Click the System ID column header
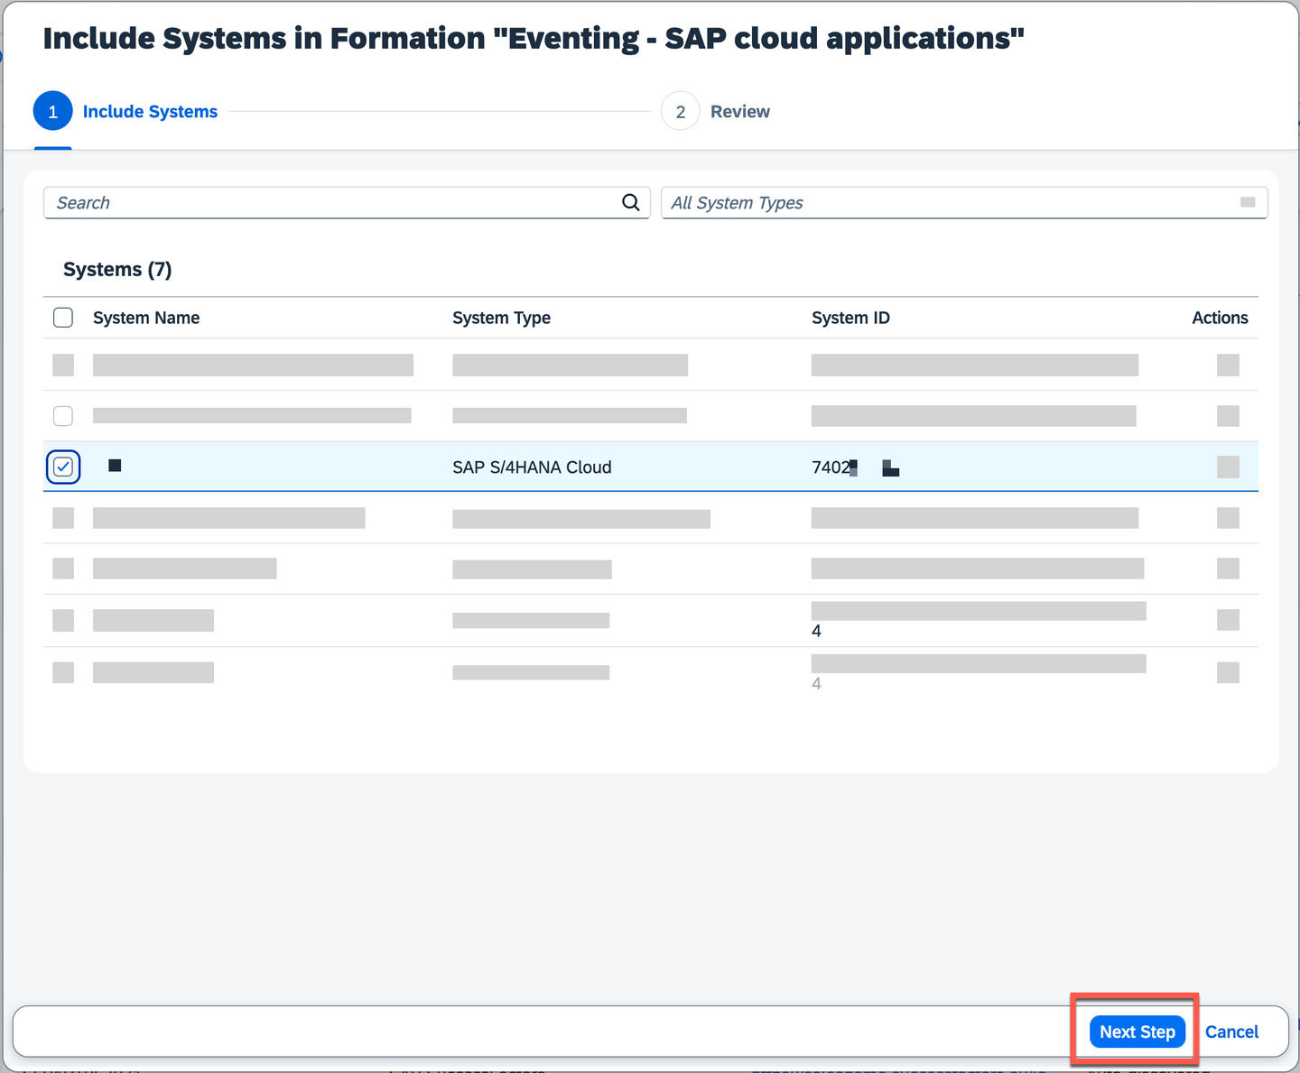 850,318
